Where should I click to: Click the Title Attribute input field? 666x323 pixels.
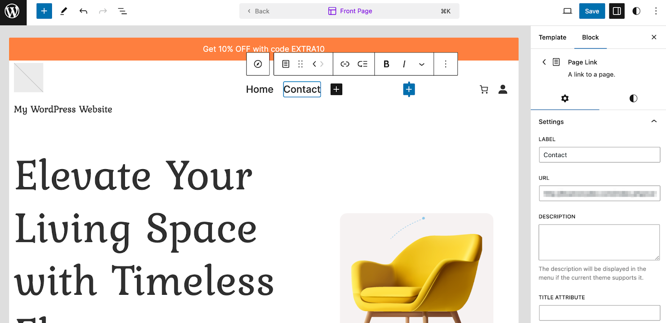pyautogui.click(x=599, y=313)
